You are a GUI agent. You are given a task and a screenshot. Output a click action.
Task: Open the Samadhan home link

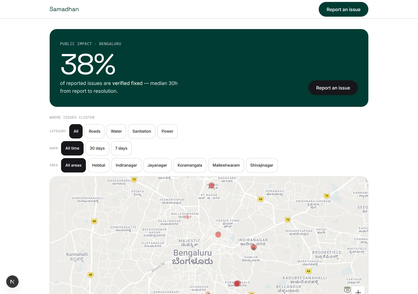(x=64, y=9)
